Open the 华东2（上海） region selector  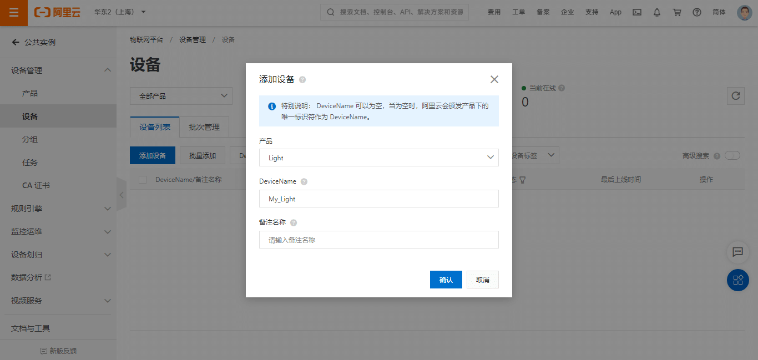(114, 12)
